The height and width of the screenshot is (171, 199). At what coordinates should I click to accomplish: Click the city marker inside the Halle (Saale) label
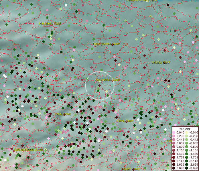tap(113, 44)
